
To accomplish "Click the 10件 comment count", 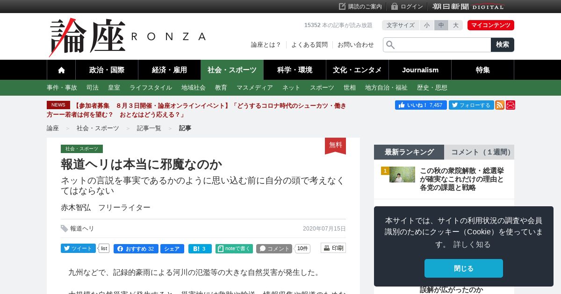I will coord(302,249).
